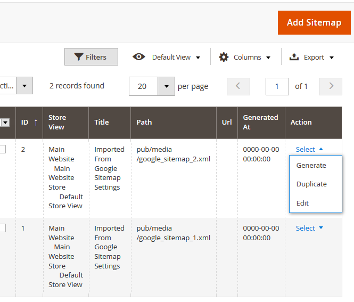Viewport: 354px width, 302px height.
Task: Sort grid by Generated At header
Action: [x=260, y=122]
